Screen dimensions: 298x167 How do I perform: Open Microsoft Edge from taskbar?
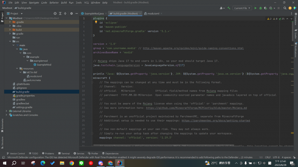(x=43, y=163)
